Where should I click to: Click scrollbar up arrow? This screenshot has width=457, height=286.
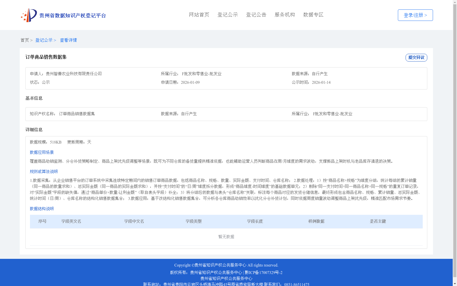click(x=455, y=2)
